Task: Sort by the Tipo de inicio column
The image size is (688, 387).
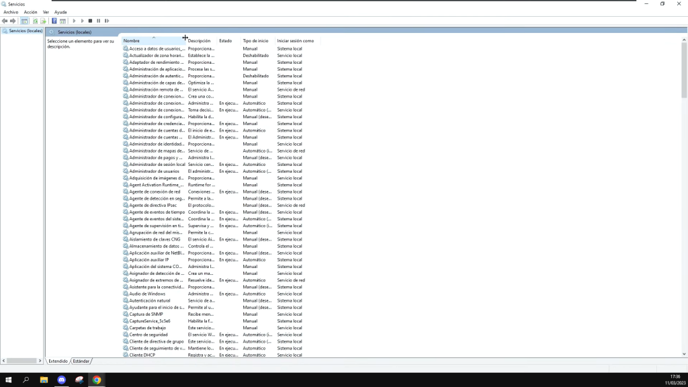Action: click(x=255, y=41)
